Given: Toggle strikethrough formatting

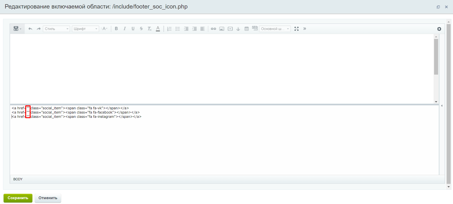Looking at the screenshot, I should [x=141, y=29].
